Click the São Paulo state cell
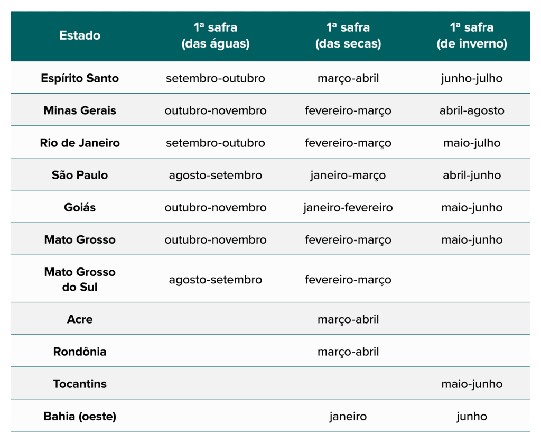The height and width of the screenshot is (443, 541). pos(80,175)
